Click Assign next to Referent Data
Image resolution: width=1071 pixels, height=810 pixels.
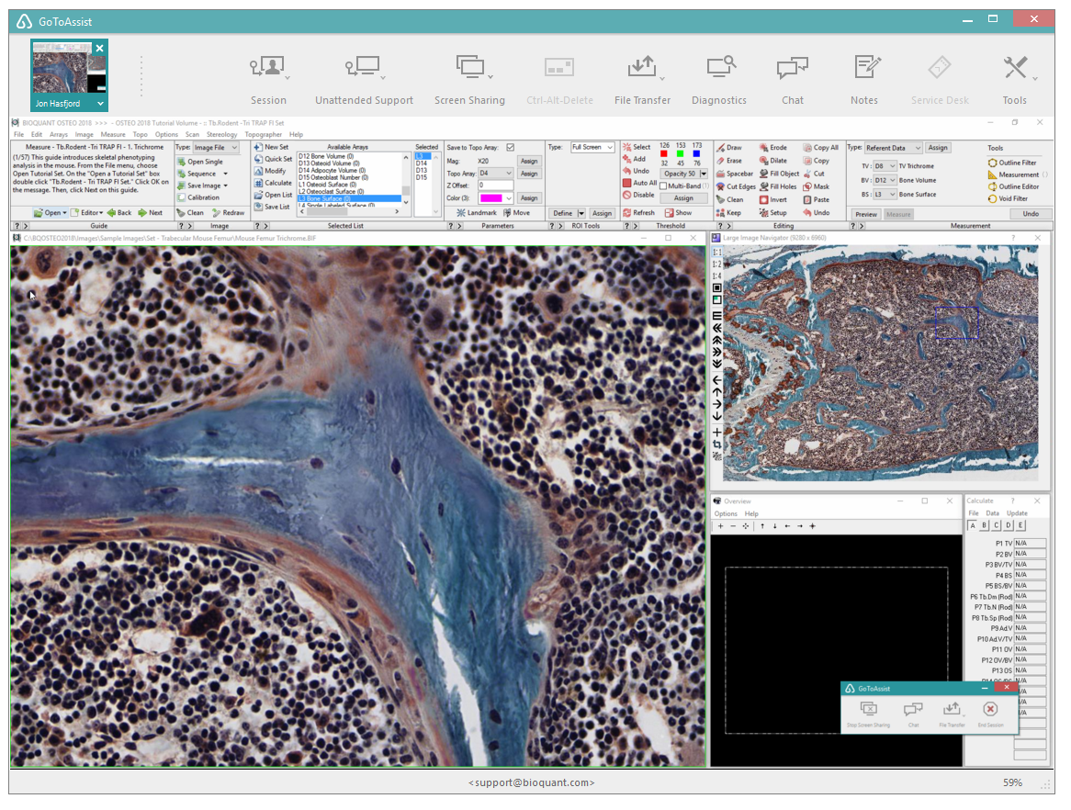pos(938,148)
